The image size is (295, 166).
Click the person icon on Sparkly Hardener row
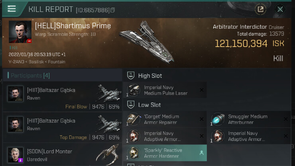[201, 153]
